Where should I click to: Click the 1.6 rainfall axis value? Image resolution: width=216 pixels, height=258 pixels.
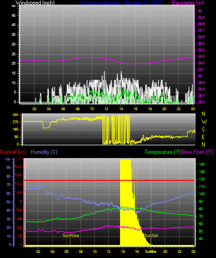19,236
